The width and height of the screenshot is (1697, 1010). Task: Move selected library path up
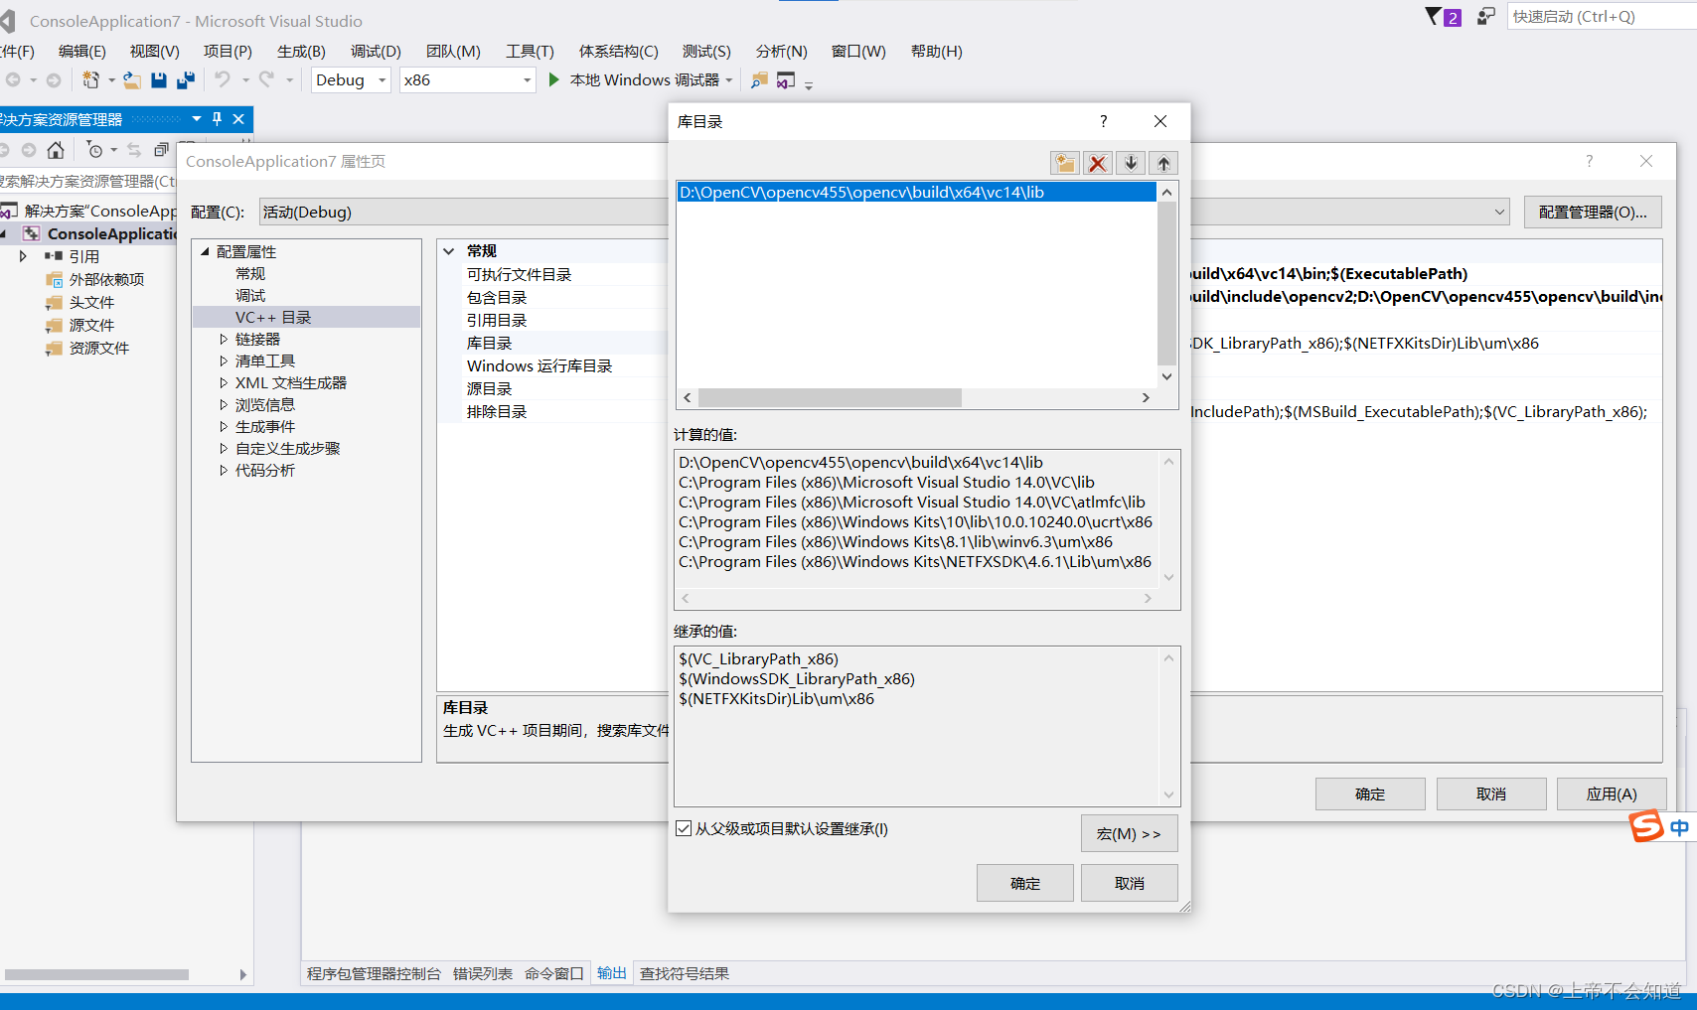pos(1163,163)
